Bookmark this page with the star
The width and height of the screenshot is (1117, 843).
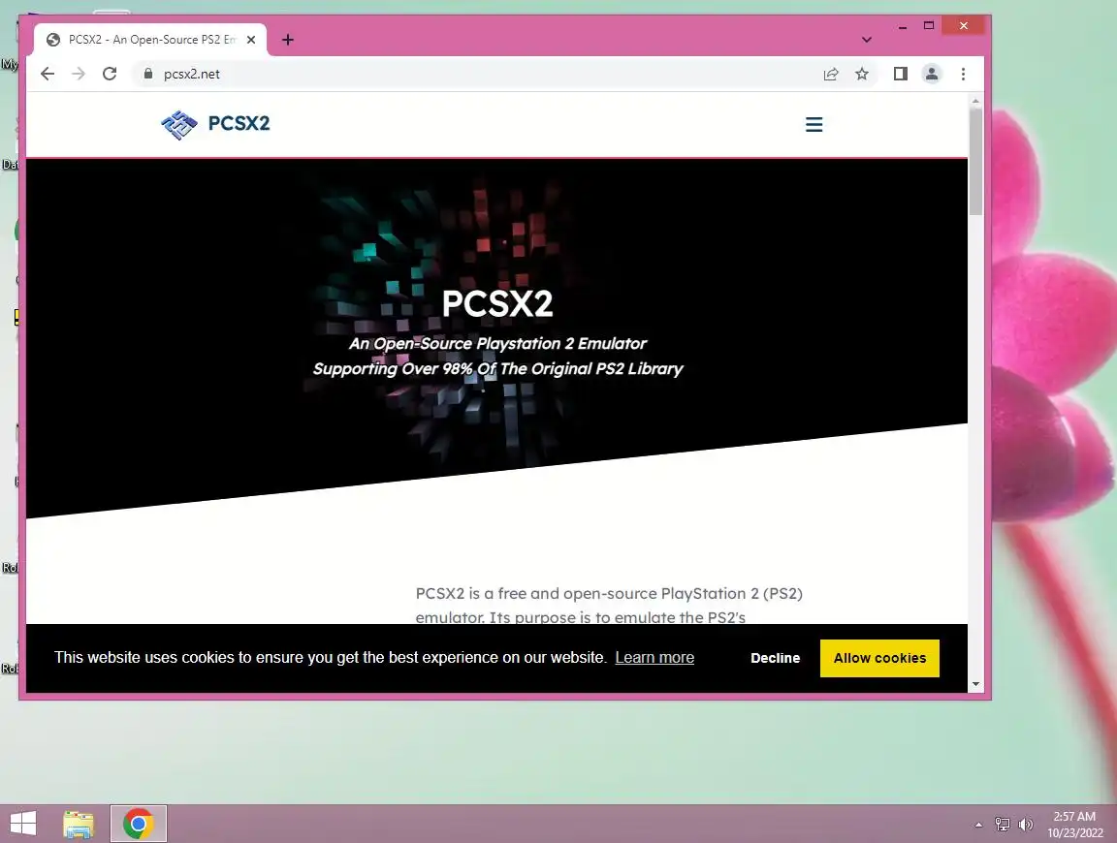coord(862,74)
